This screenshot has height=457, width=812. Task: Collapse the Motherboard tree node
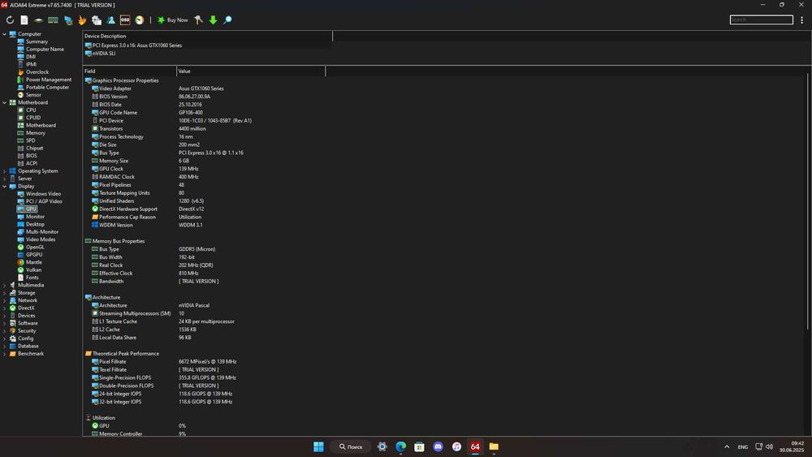[5, 102]
